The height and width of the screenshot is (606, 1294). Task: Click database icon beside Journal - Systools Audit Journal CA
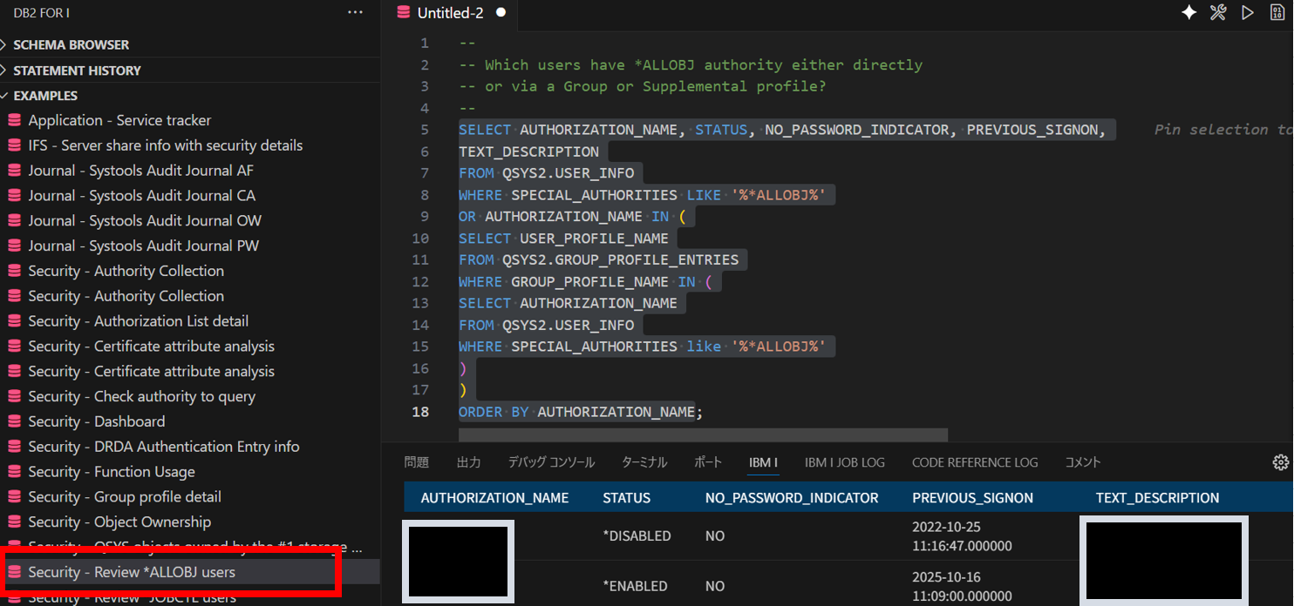pos(14,196)
